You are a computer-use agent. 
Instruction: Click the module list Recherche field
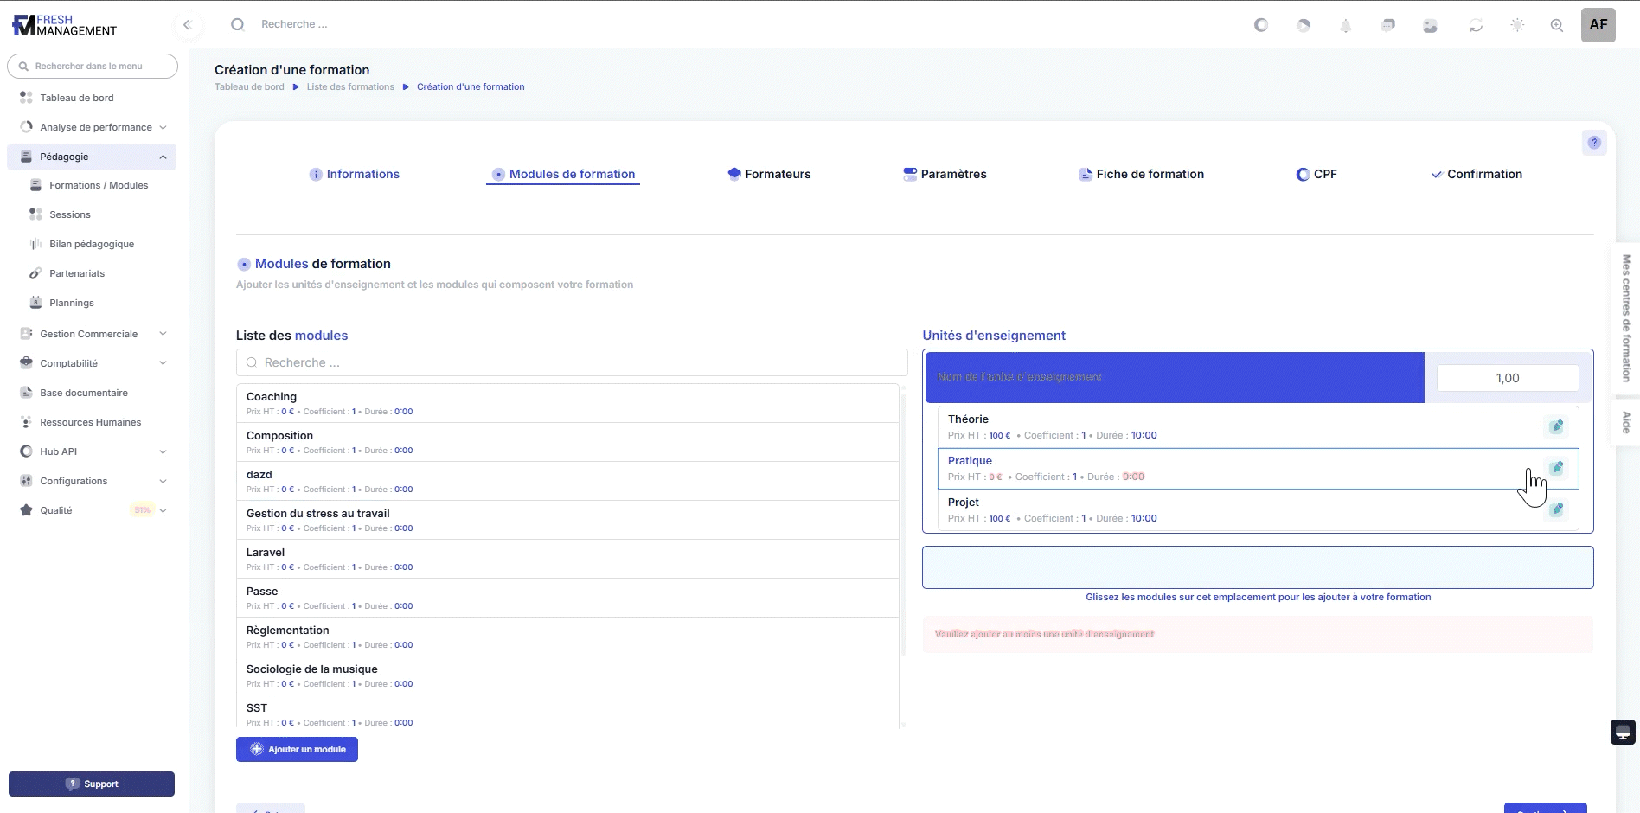(x=571, y=362)
